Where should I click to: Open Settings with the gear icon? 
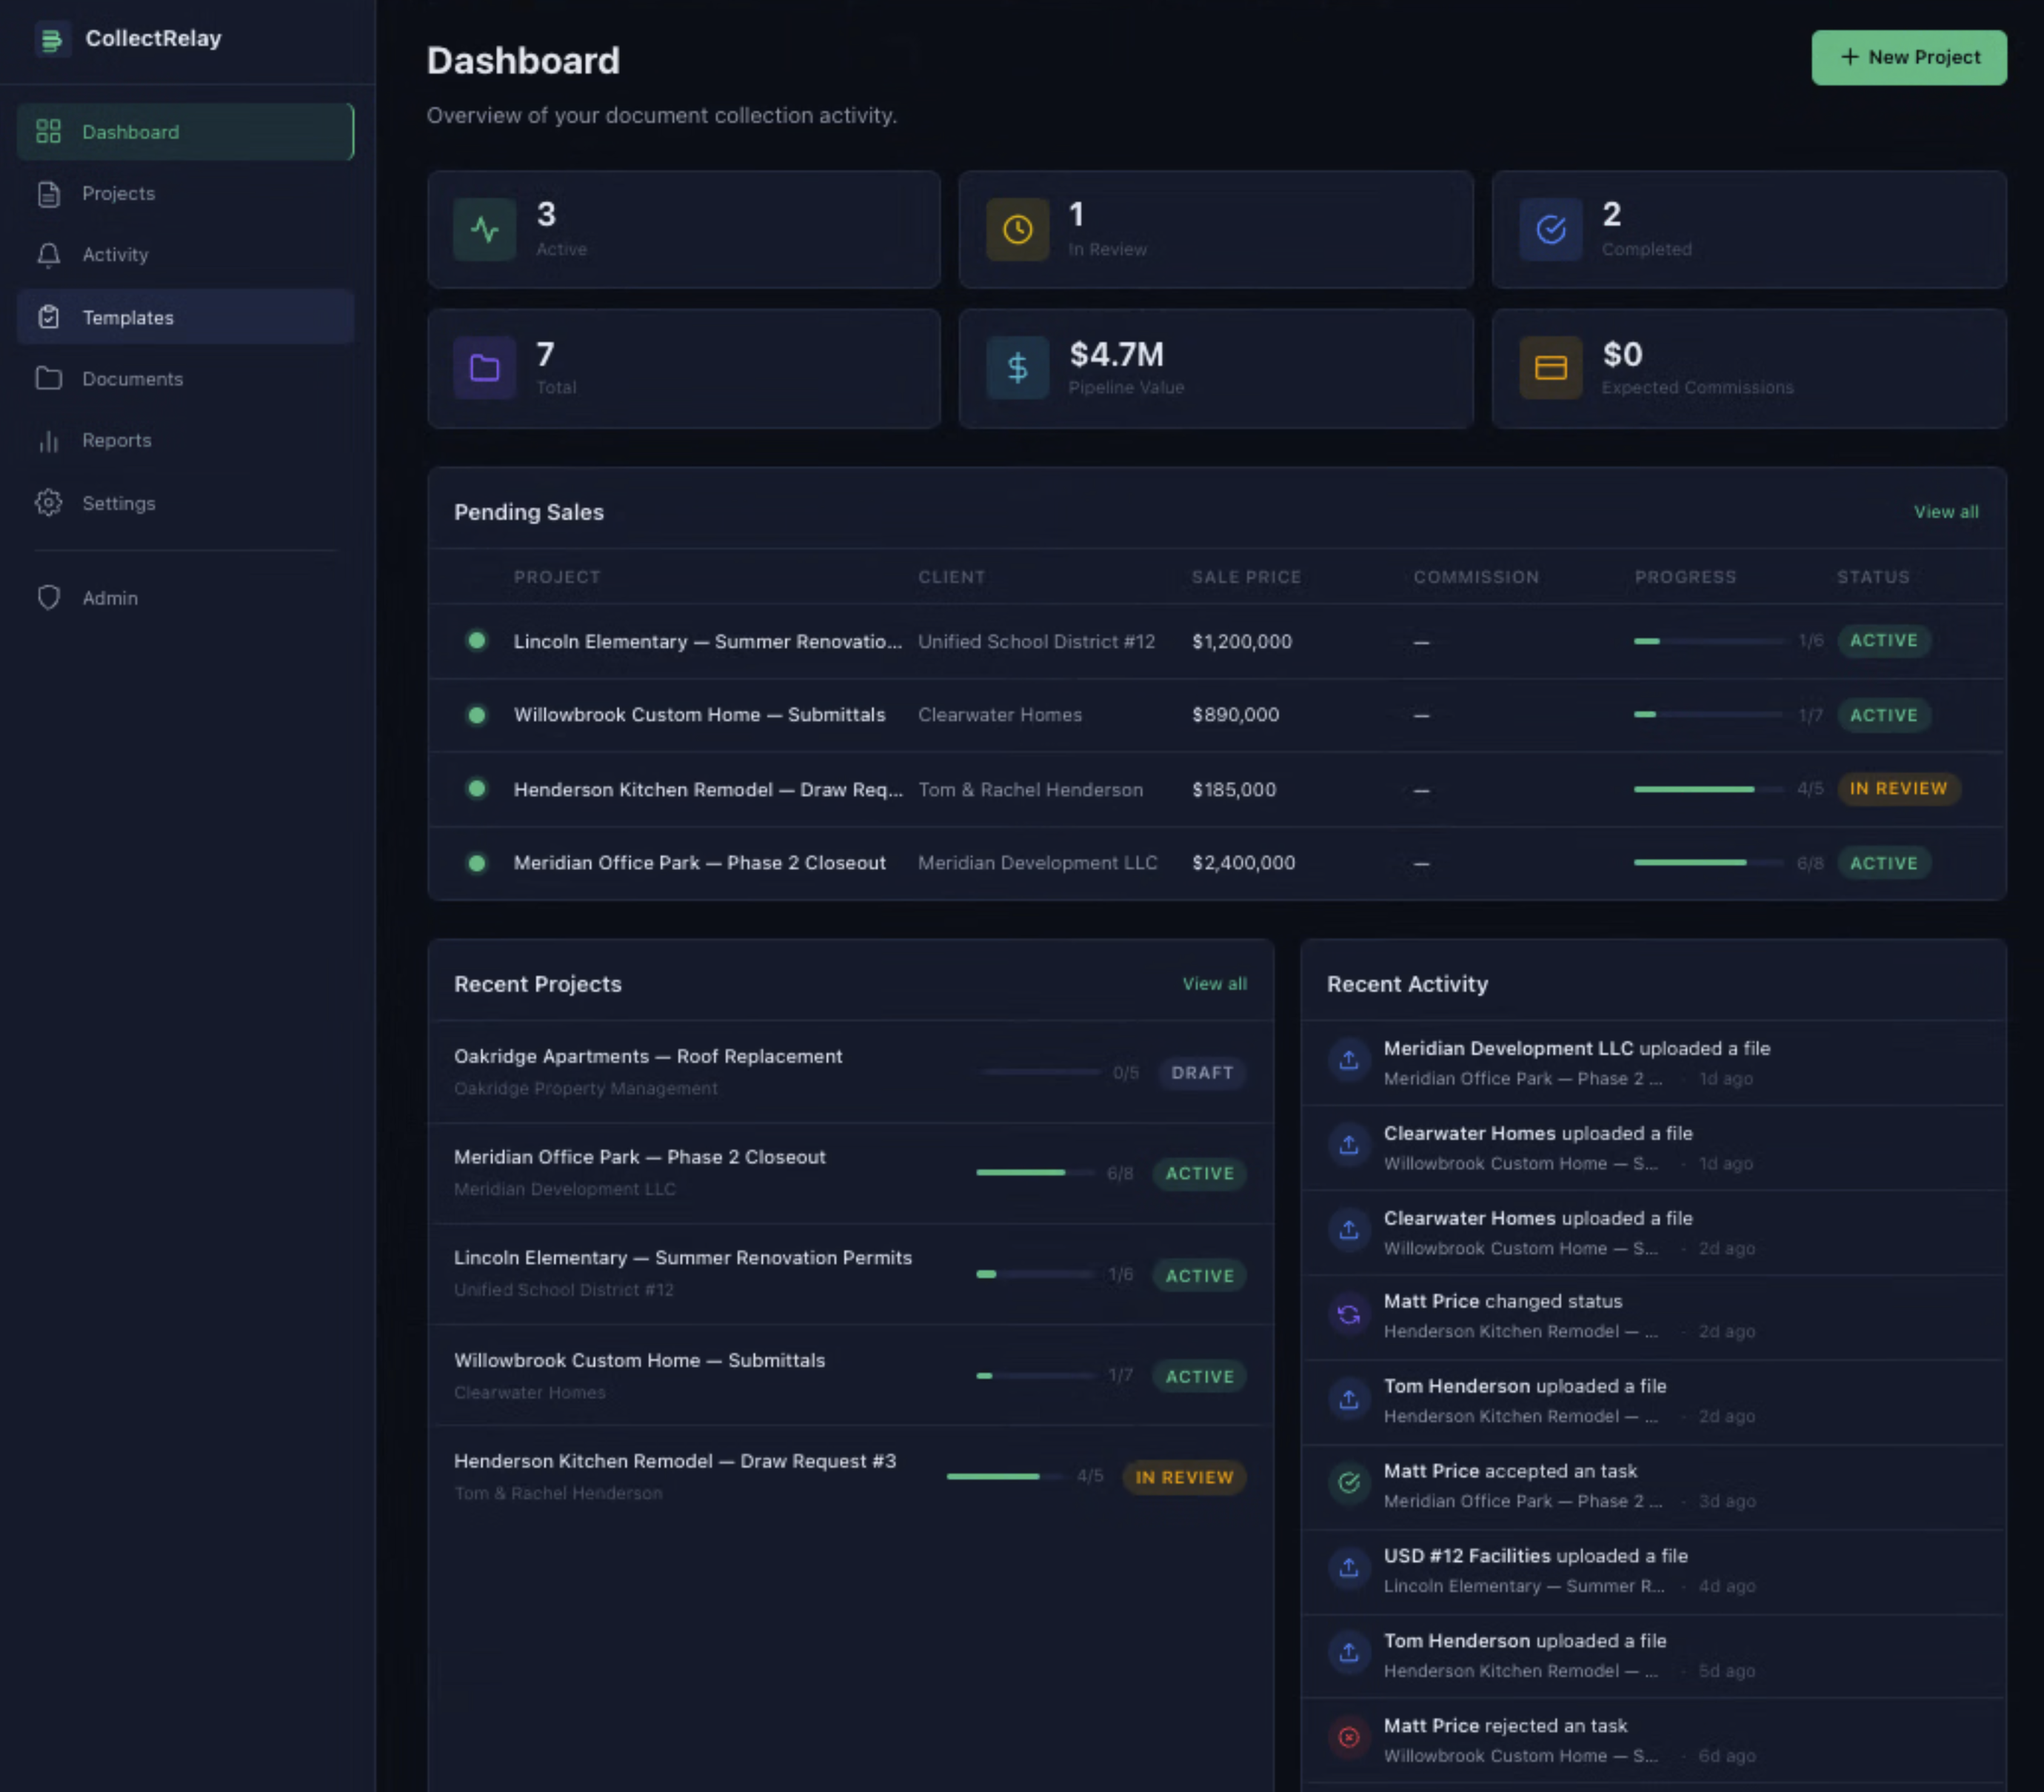coord(47,503)
